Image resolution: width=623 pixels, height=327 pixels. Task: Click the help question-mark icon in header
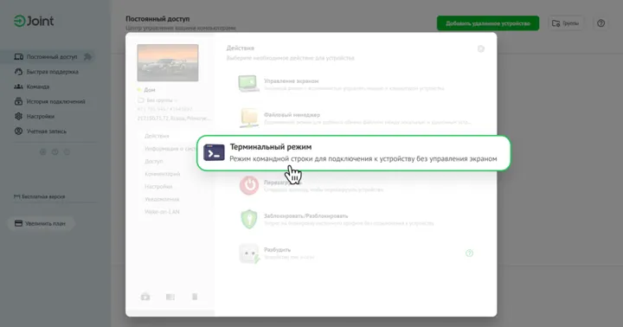[x=601, y=23]
